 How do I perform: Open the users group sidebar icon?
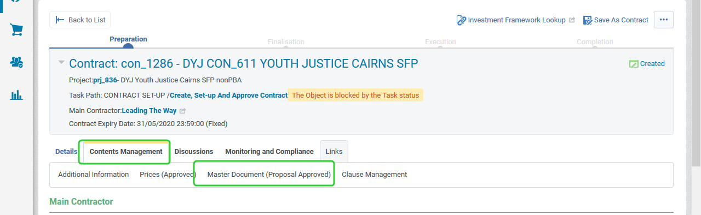(16, 62)
